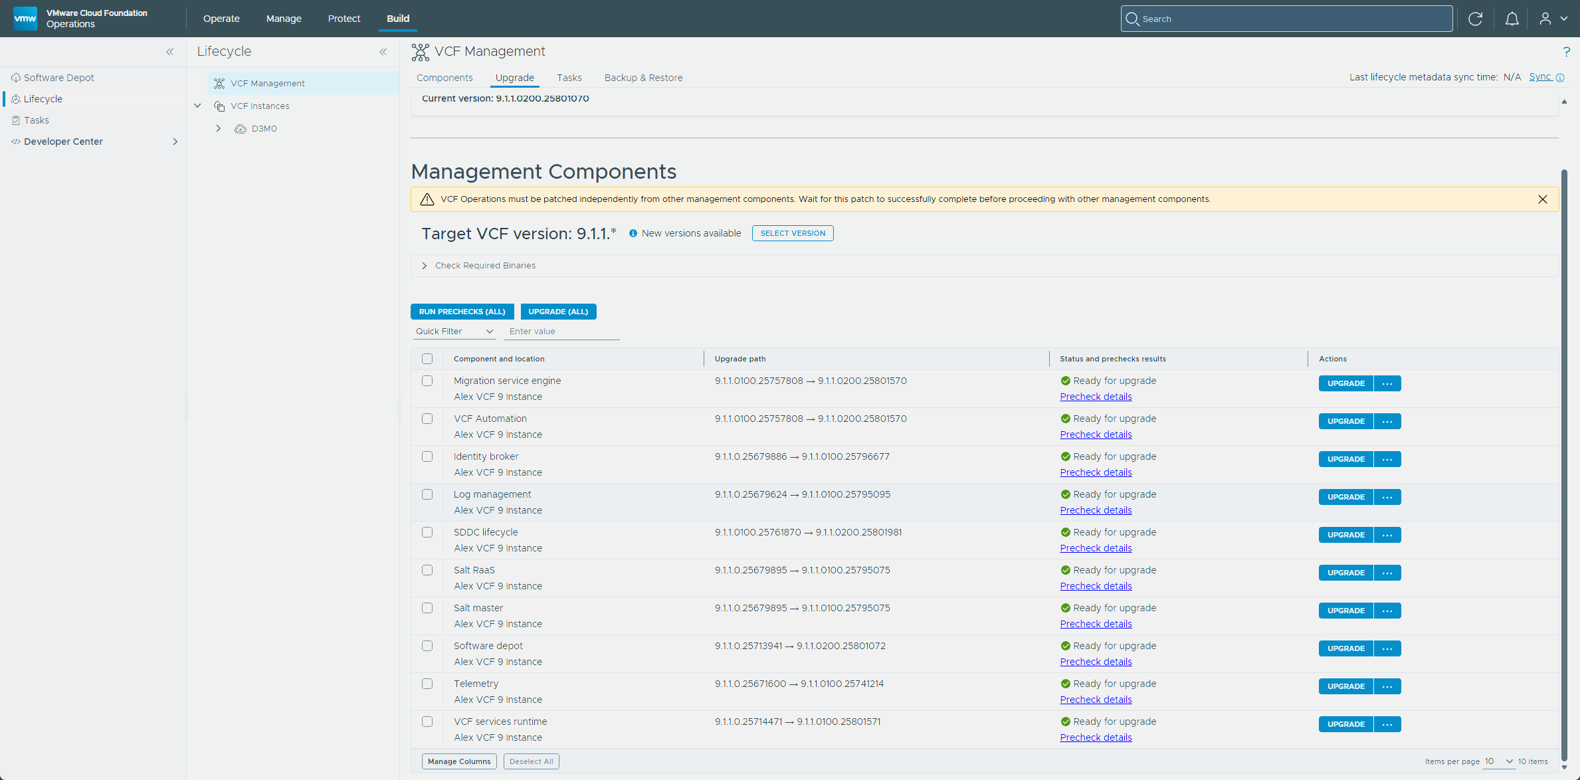Screen dimensions: 1580x780
Task: Open more actions for Salt RaaS
Action: [1387, 573]
